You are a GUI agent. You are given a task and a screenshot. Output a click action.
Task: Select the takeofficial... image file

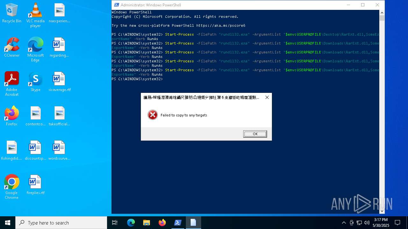click(59, 116)
